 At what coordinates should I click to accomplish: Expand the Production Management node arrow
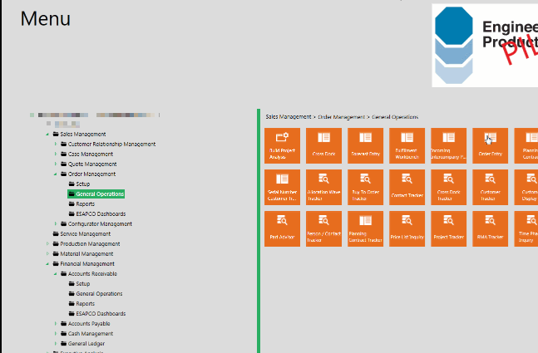47,243
